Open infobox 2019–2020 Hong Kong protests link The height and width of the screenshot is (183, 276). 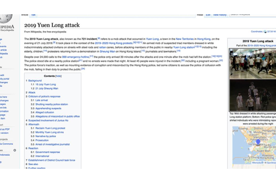click(x=262, y=46)
